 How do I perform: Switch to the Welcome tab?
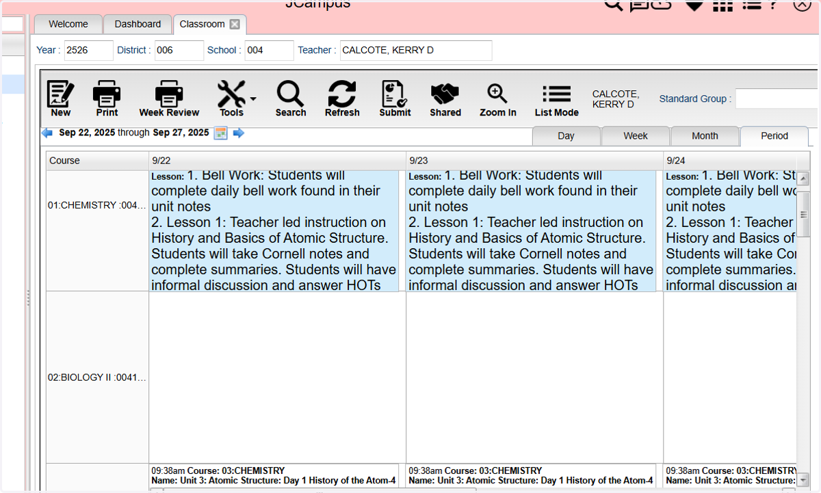pyautogui.click(x=68, y=24)
